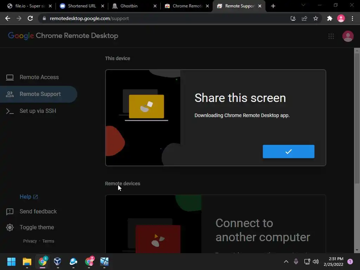The height and width of the screenshot is (270, 360).
Task: Close the Ghostbin tab
Action: pos(155,6)
